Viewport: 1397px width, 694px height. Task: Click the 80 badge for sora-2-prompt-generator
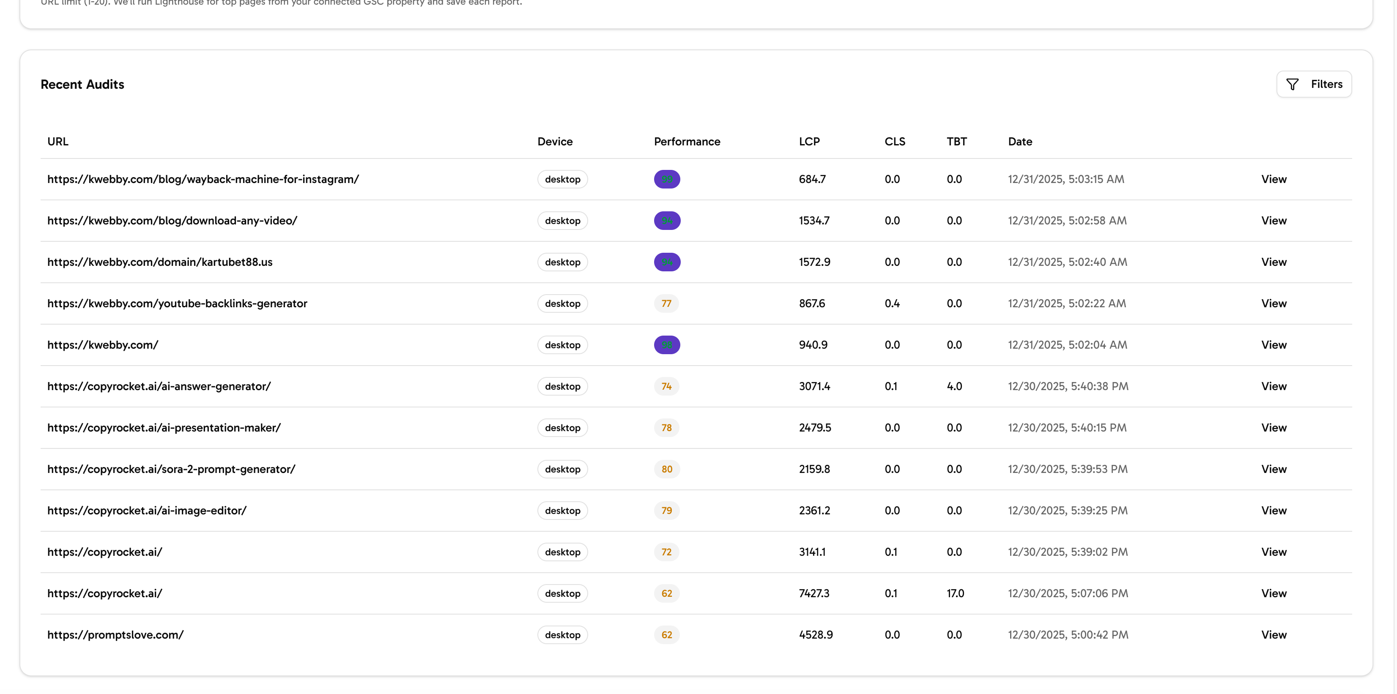(666, 469)
